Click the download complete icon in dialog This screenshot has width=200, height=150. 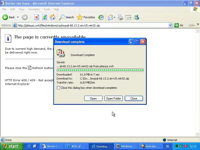pos(61,53)
